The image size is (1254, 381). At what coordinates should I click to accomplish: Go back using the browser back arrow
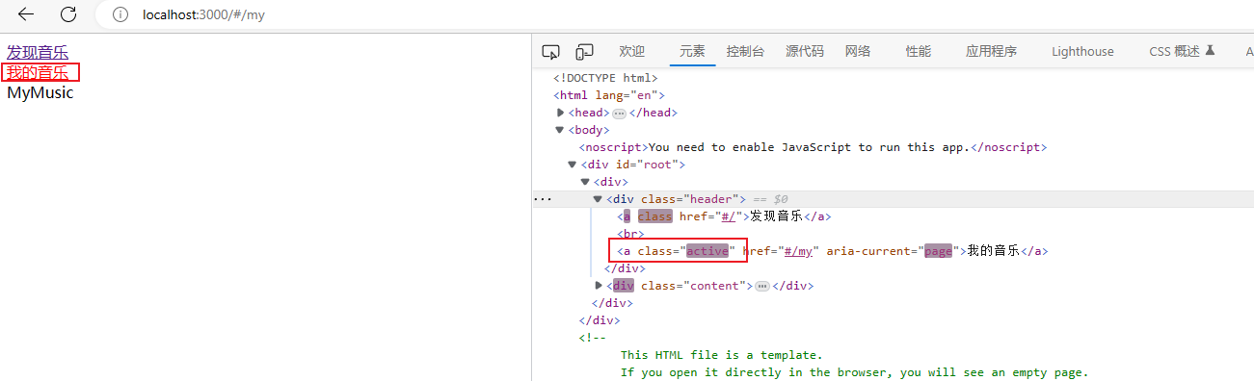pos(26,14)
